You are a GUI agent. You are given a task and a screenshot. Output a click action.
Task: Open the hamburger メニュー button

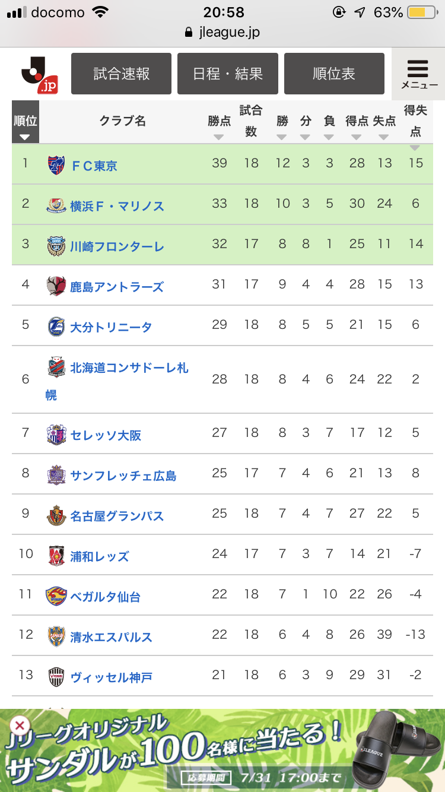[418, 74]
